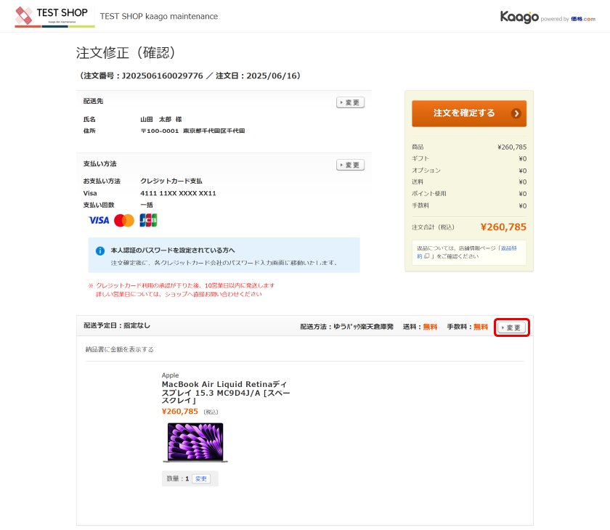Click クレジットカード支払 payment method text
This screenshot has height=530, width=610.
(171, 182)
